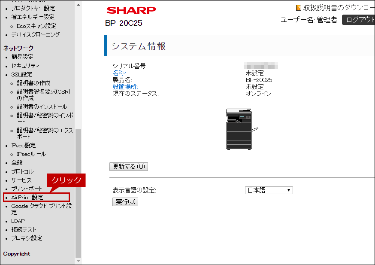The width and height of the screenshot is (375, 265).
Task: Click the 設置場所 link
Action: click(x=125, y=87)
